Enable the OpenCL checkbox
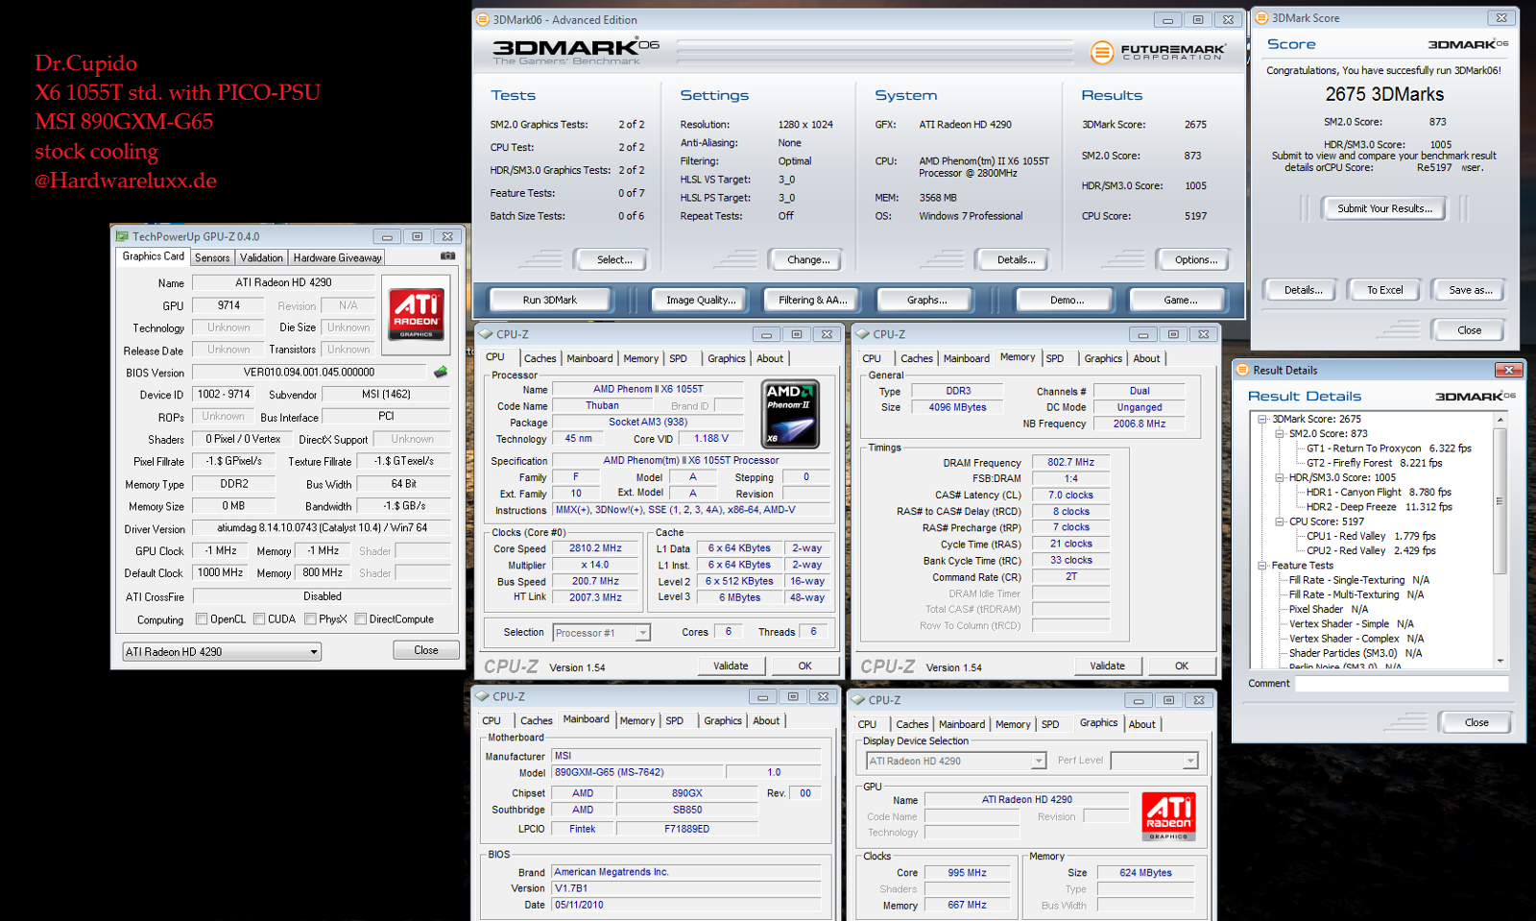Image resolution: width=1536 pixels, height=921 pixels. click(202, 619)
